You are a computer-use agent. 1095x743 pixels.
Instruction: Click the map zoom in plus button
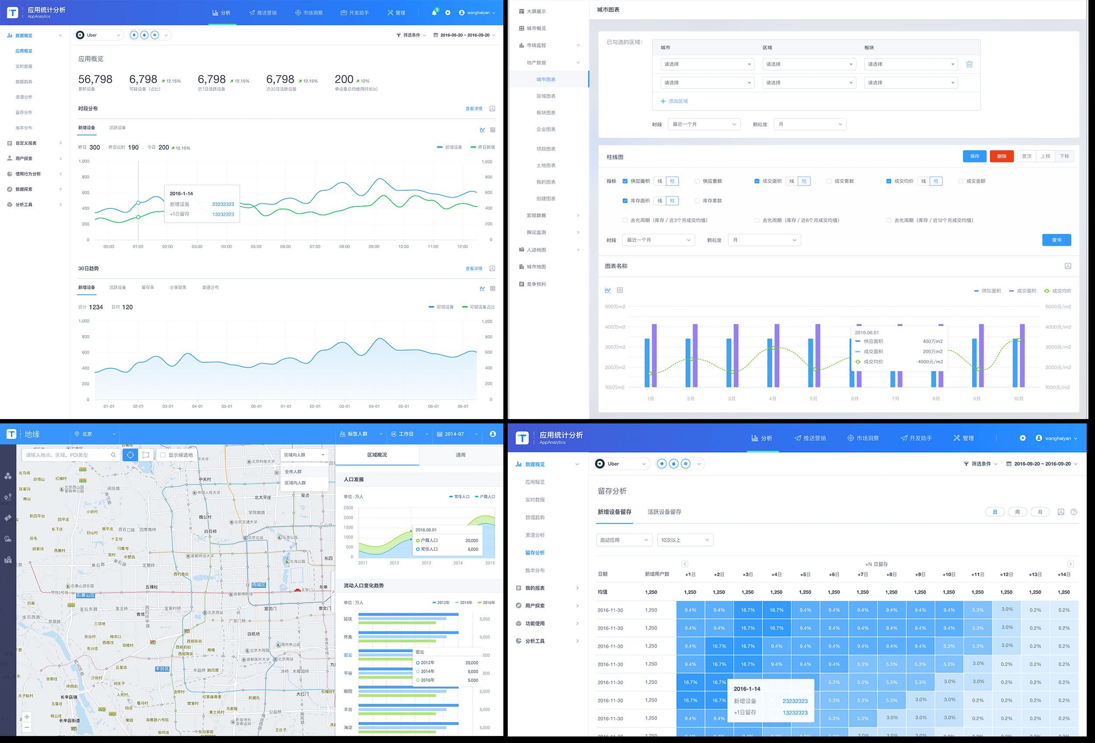(27, 717)
